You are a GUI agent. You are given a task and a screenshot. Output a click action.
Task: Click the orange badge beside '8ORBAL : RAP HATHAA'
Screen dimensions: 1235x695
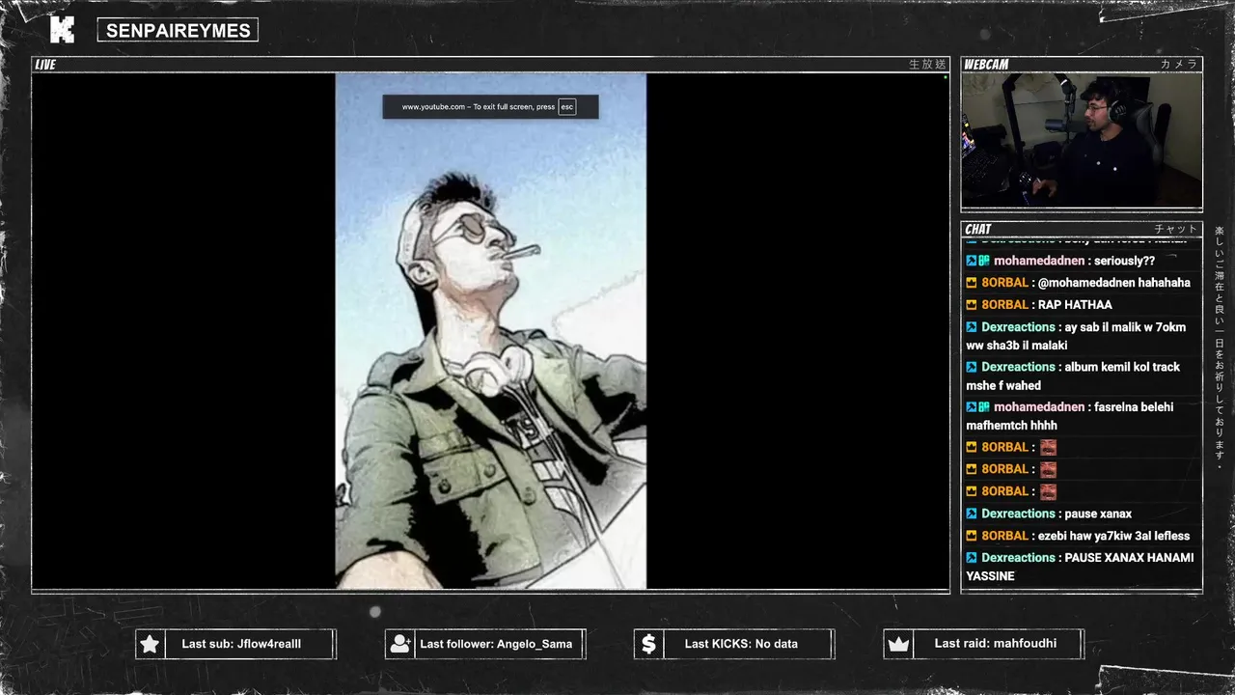point(972,305)
